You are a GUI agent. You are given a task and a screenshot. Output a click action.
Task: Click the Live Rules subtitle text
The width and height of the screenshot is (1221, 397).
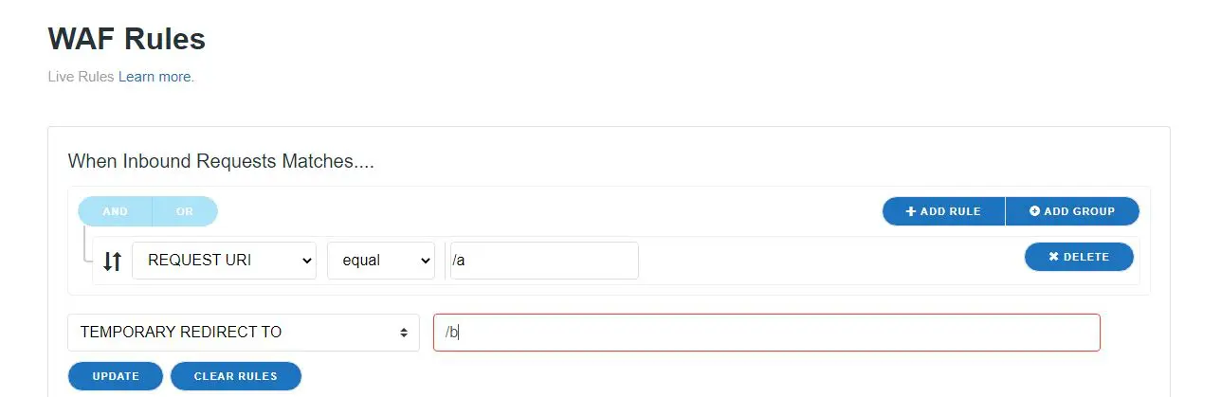coord(81,77)
